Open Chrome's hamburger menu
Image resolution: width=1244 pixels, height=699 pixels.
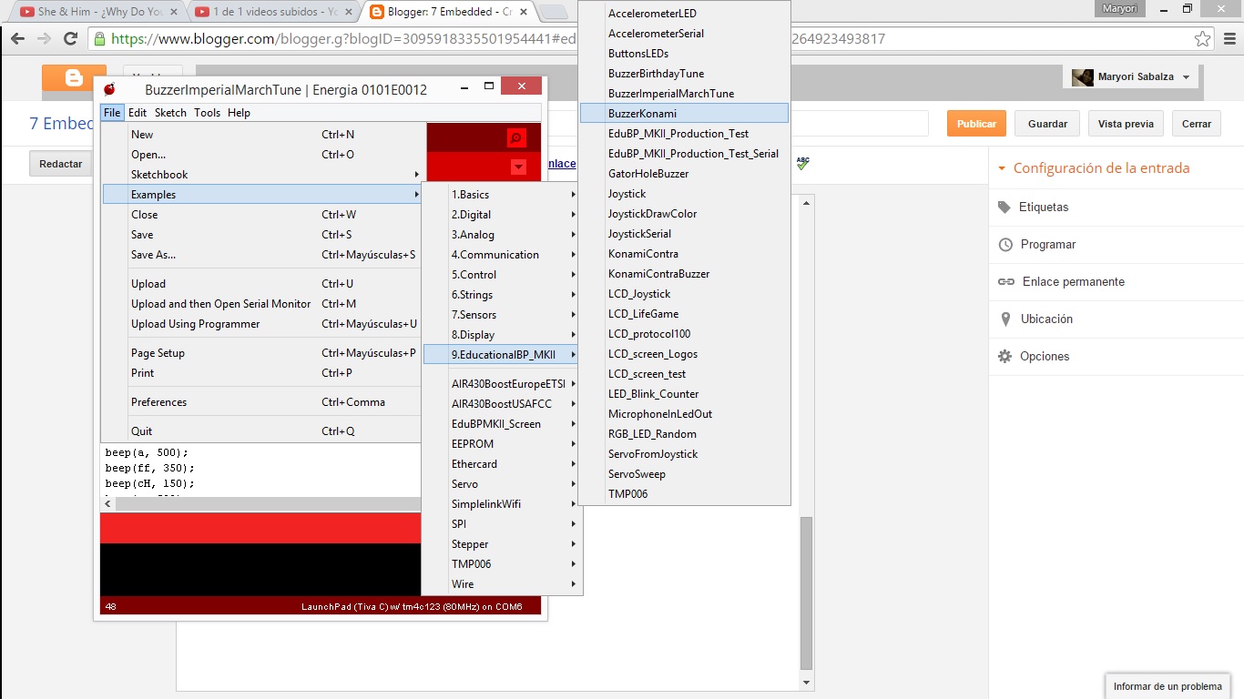1229,39
